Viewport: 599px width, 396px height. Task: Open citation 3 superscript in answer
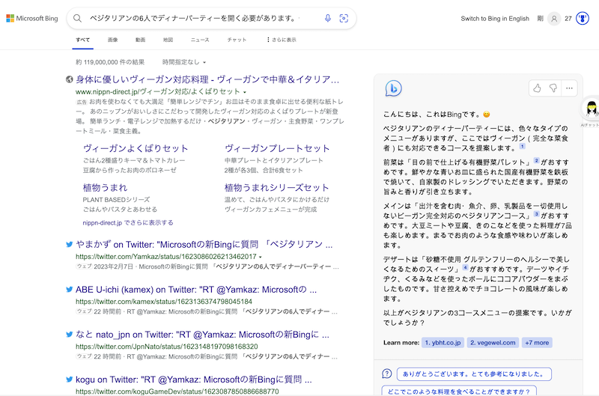coord(536,214)
